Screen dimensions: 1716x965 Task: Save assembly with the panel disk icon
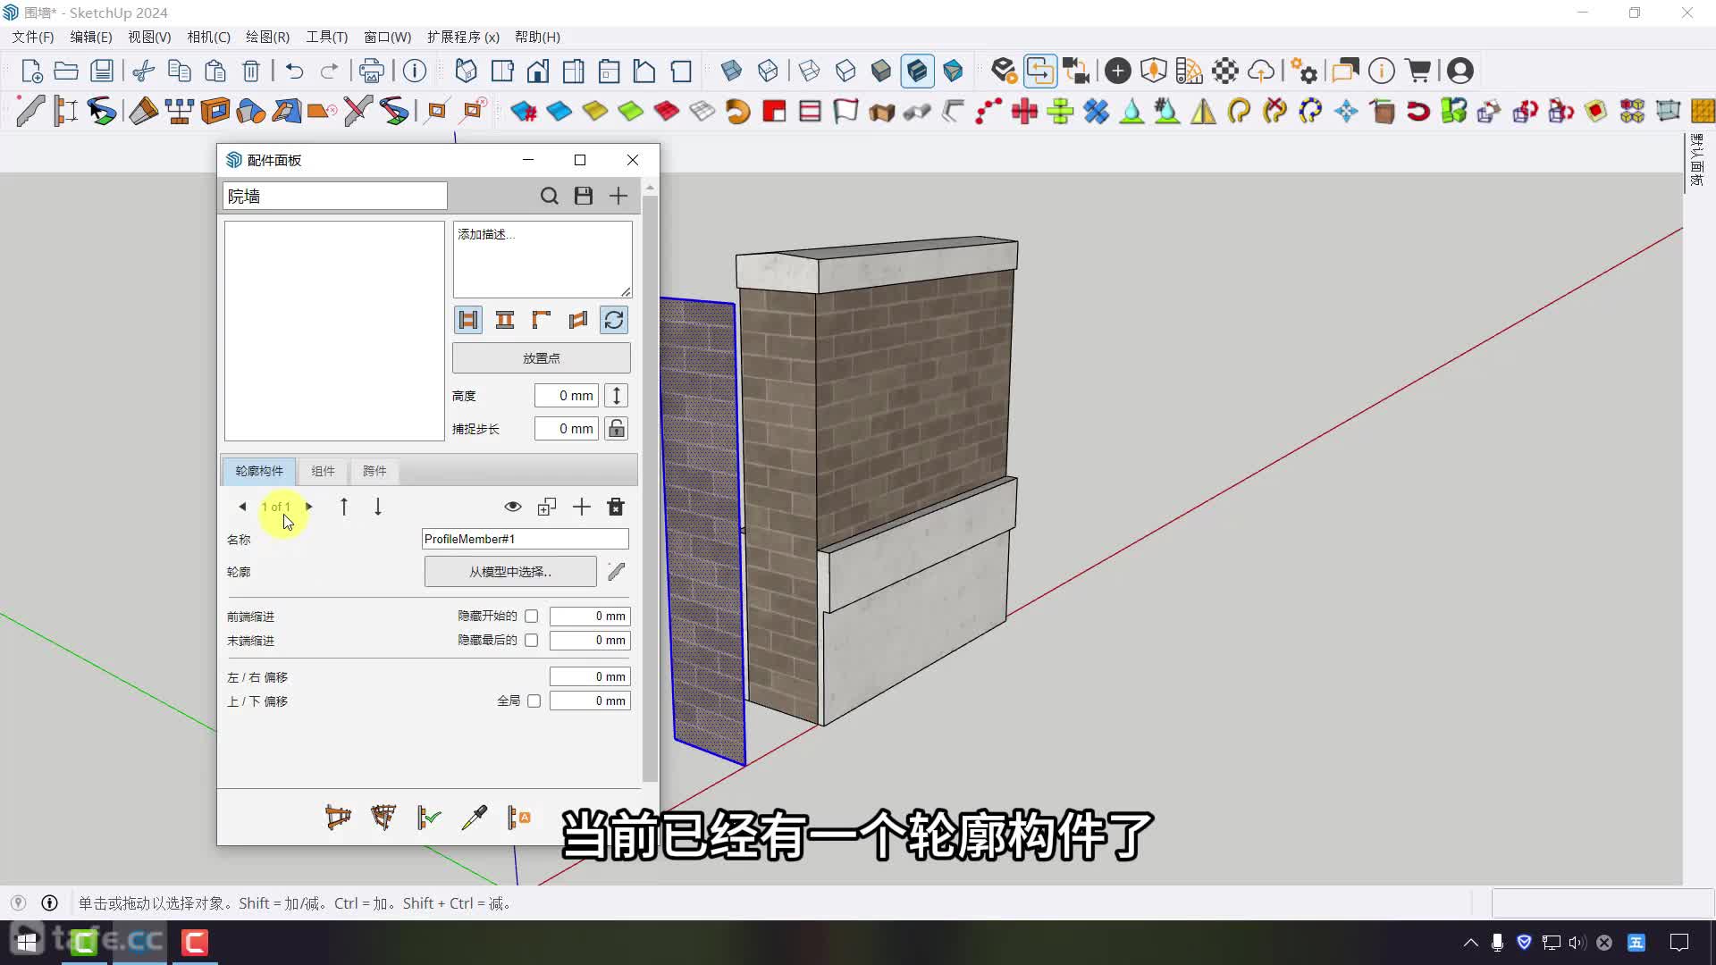pos(584,196)
